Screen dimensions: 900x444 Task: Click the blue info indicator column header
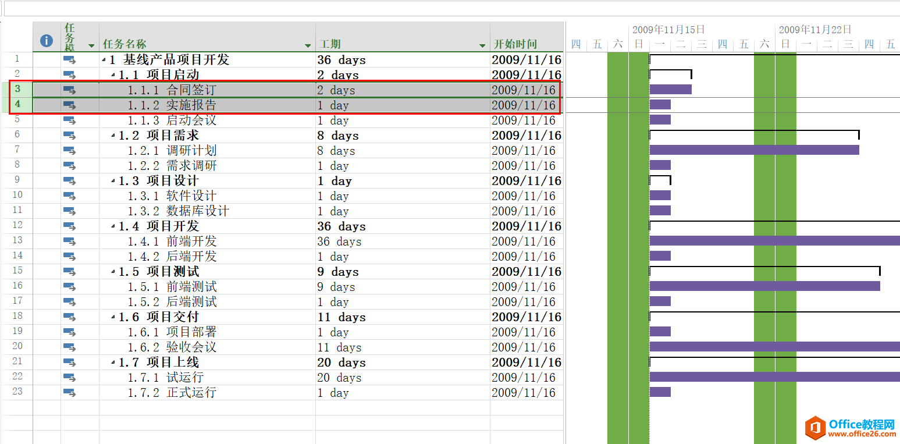pos(47,41)
